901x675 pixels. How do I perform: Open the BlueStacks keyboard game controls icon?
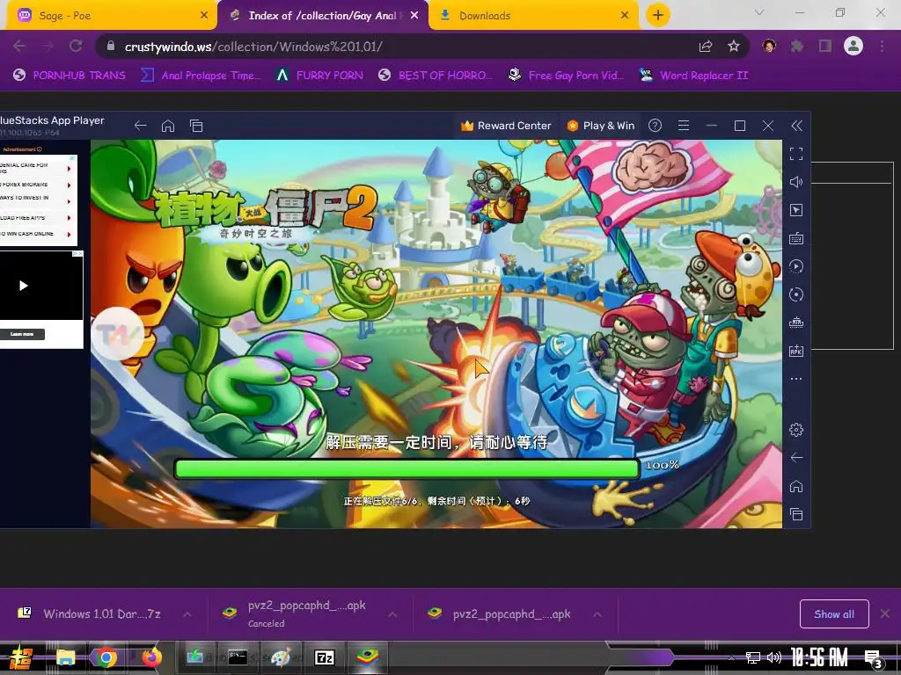(795, 238)
